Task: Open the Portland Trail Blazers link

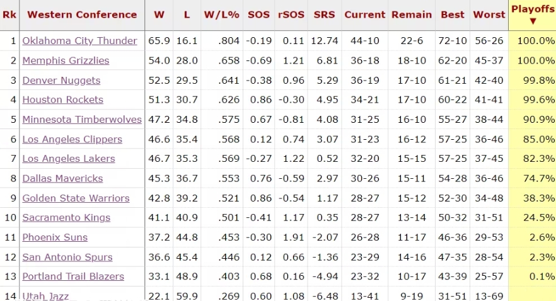Action: pos(73,276)
